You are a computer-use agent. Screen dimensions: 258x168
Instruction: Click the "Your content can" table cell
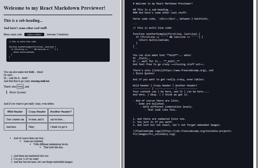pyautogui.click(x=15, y=119)
